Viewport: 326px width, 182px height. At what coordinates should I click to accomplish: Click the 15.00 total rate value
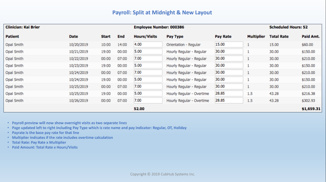(x=274, y=44)
